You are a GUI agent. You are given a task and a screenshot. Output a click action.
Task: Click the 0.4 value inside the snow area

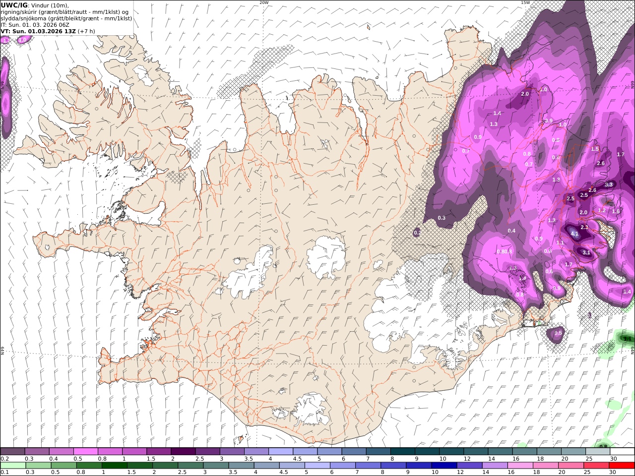(511, 231)
